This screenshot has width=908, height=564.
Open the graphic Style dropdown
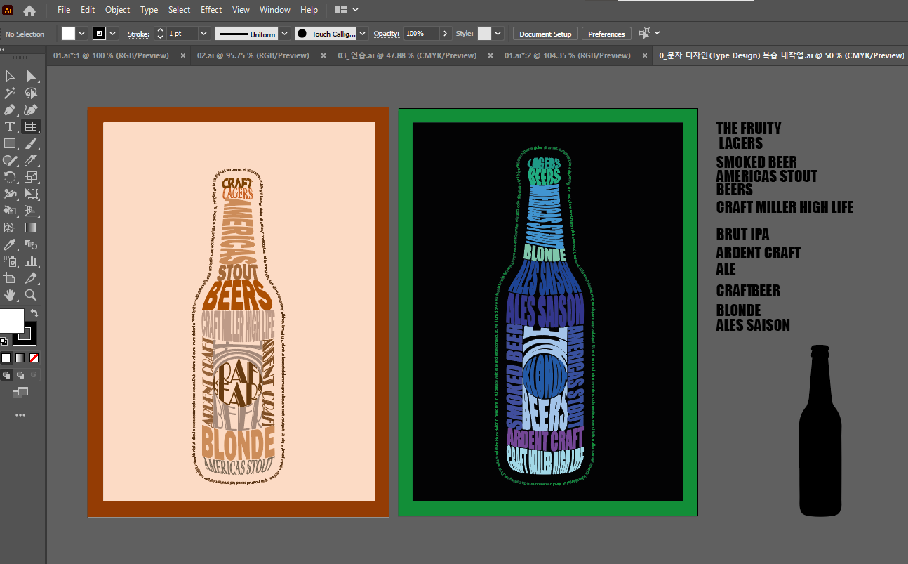(x=498, y=34)
